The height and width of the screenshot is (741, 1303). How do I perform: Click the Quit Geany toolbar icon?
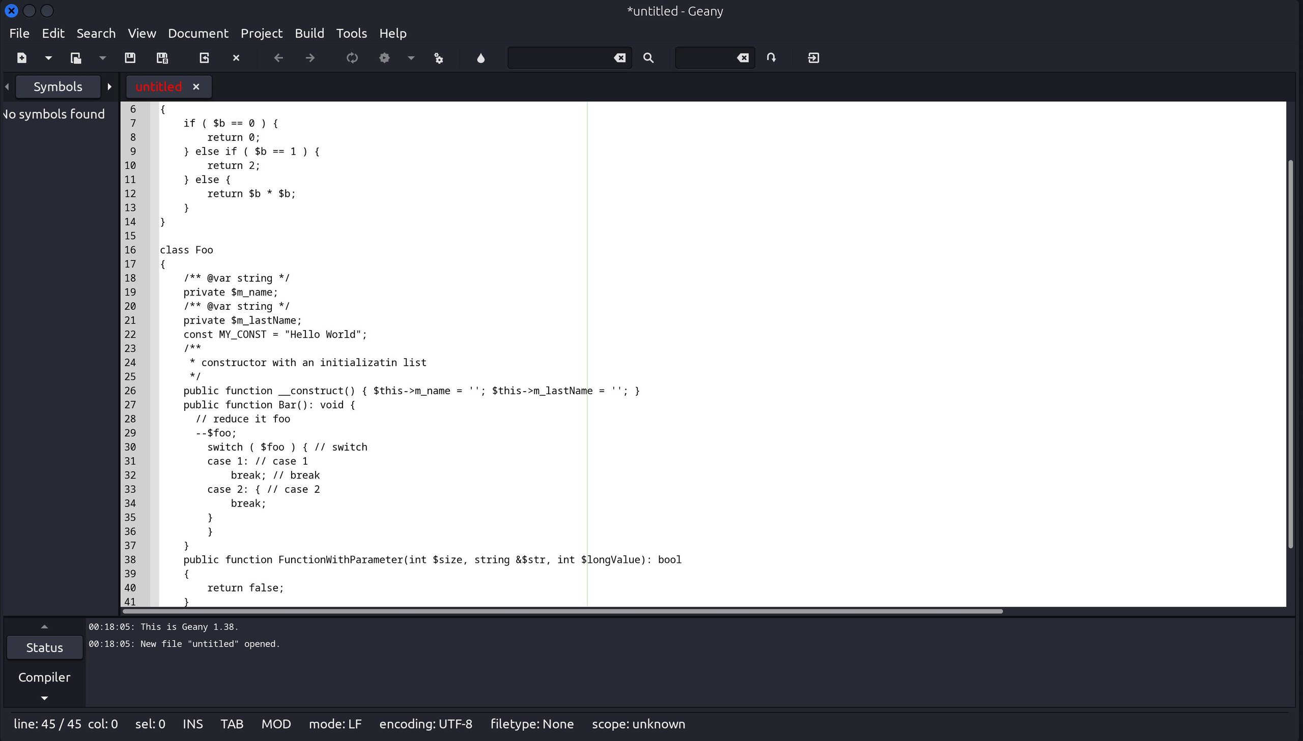pos(813,58)
